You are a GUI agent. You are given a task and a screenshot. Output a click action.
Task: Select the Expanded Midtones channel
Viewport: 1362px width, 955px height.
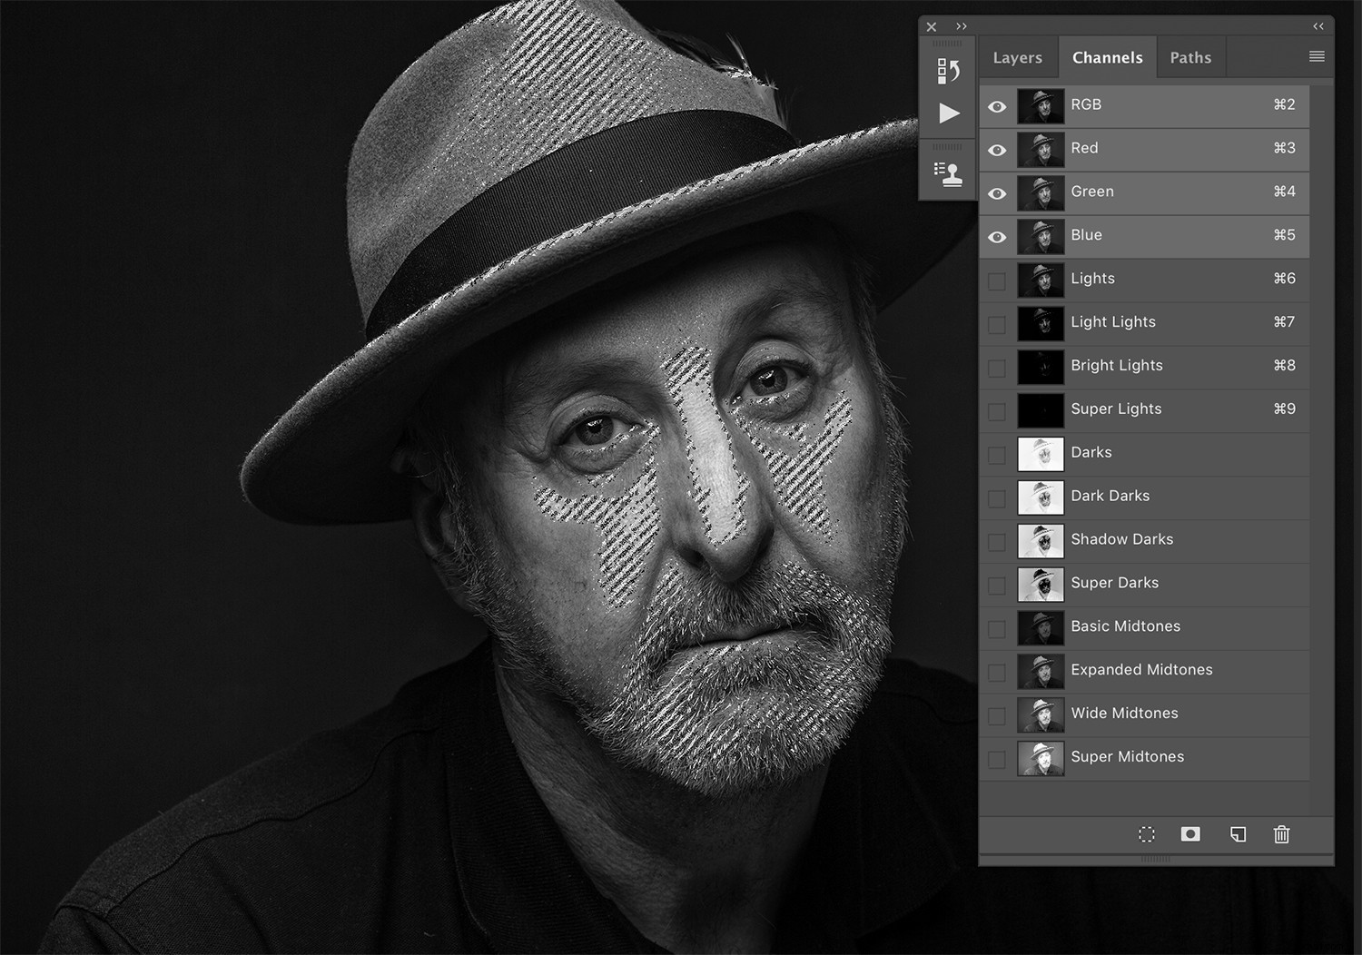[x=1141, y=670]
